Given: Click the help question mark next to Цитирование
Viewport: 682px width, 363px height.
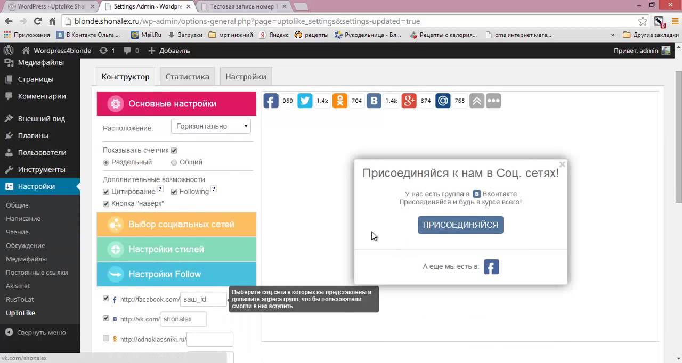Looking at the screenshot, I should click(160, 189).
